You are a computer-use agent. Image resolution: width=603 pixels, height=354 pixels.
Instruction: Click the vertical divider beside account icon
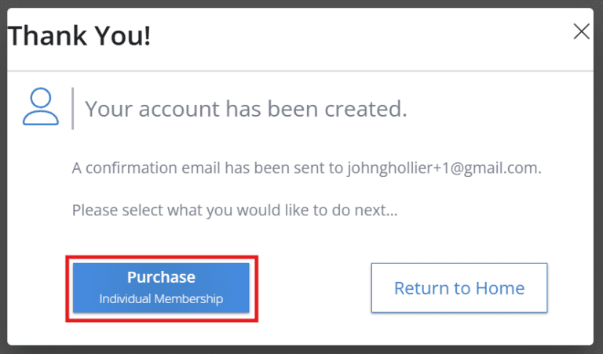[x=72, y=108]
